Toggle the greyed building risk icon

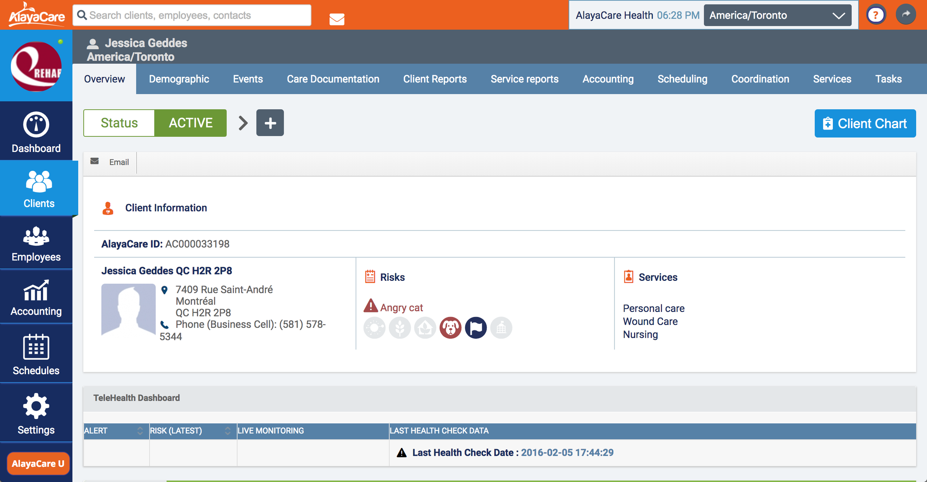[x=501, y=328]
